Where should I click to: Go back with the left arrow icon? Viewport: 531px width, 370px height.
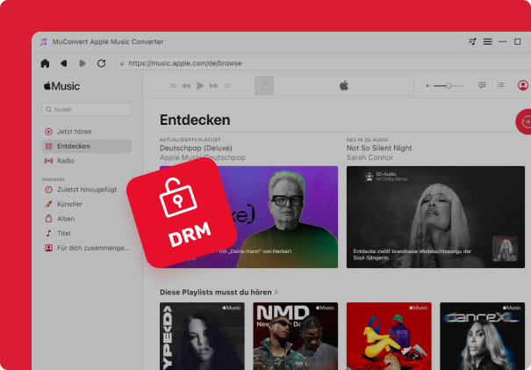(x=64, y=63)
